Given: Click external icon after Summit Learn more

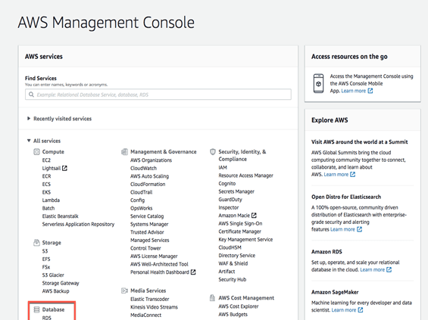Looking at the screenshot, I should [353, 175].
